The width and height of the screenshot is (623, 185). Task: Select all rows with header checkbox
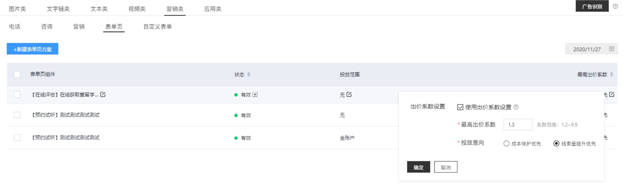17,75
